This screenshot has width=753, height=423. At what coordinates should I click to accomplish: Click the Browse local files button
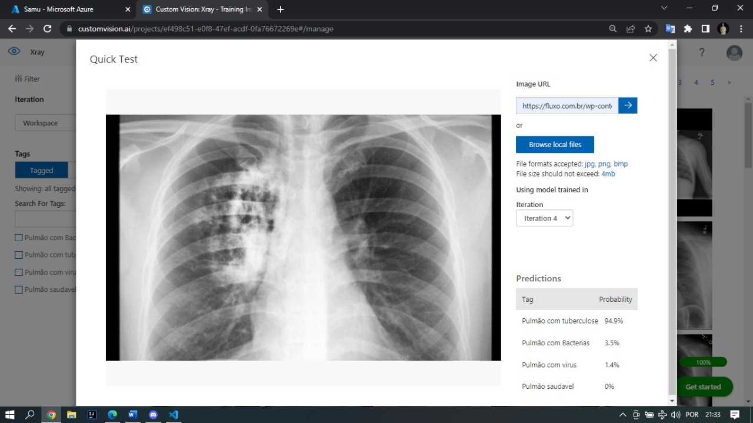[x=555, y=145]
